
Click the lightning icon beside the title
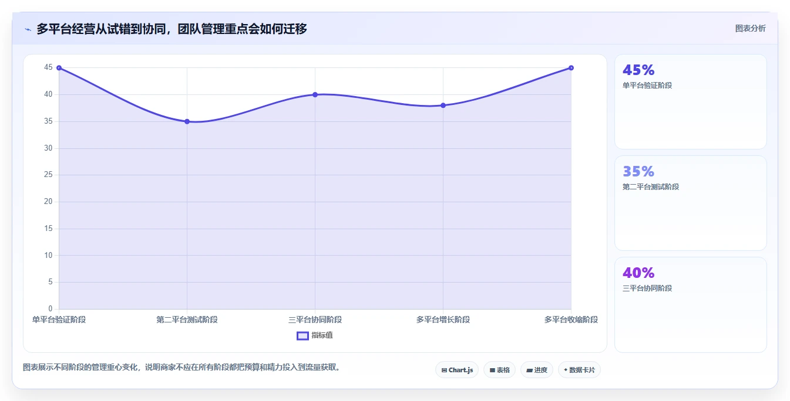(x=28, y=29)
